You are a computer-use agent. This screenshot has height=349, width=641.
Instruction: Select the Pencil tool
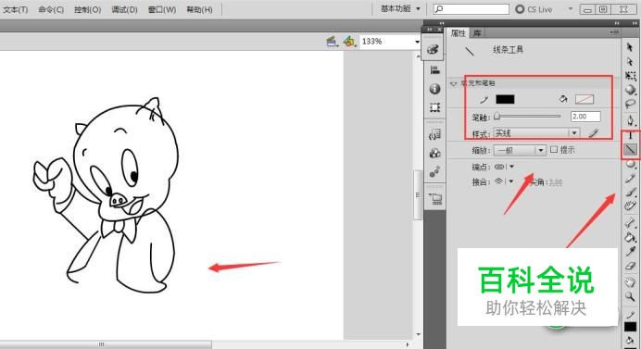click(631, 178)
